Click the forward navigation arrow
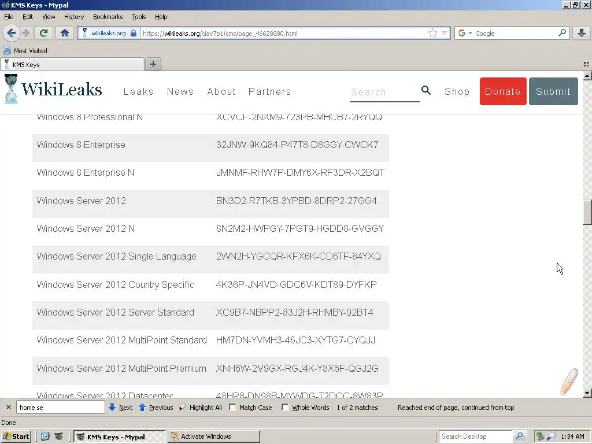Image resolution: width=592 pixels, height=444 pixels. pyautogui.click(x=26, y=33)
